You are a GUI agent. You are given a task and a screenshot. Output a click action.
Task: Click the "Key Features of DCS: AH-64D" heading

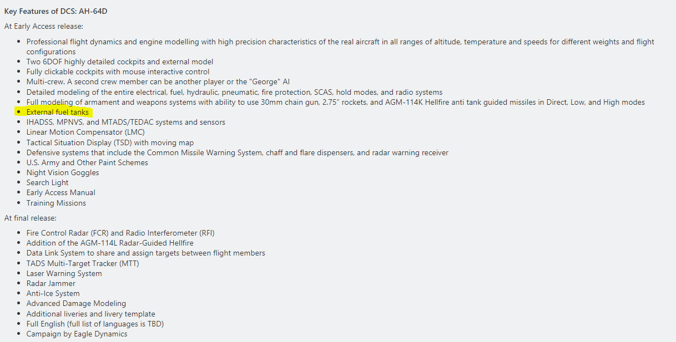[x=56, y=11]
